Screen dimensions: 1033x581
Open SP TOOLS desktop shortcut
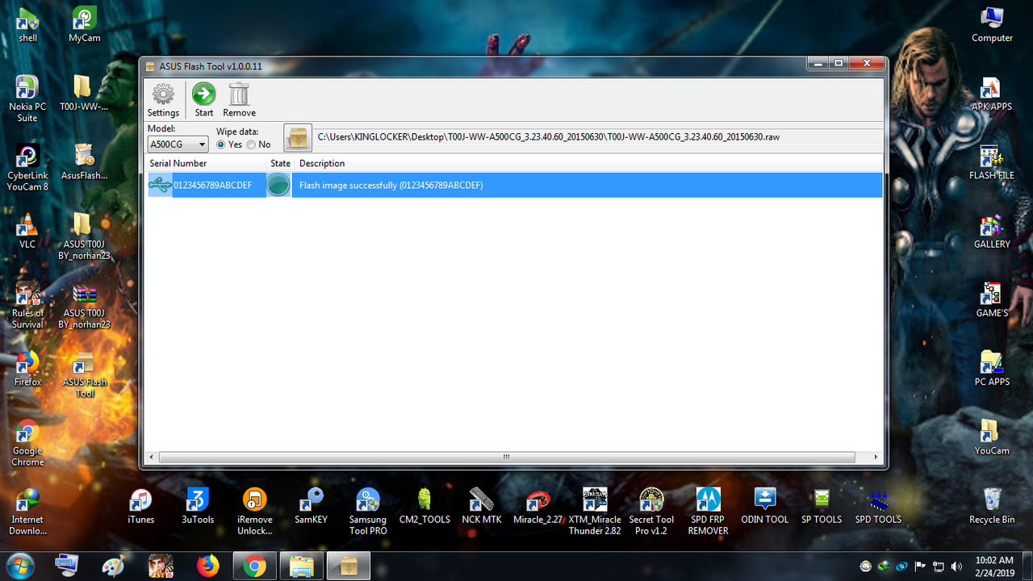point(822,506)
